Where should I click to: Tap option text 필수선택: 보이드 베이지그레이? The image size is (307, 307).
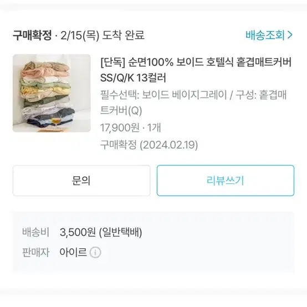point(163,95)
